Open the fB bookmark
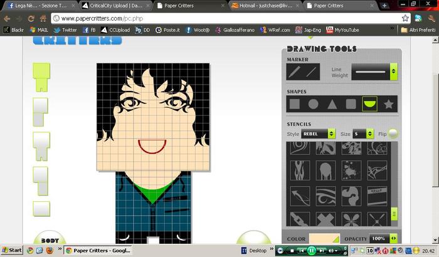 89,30
